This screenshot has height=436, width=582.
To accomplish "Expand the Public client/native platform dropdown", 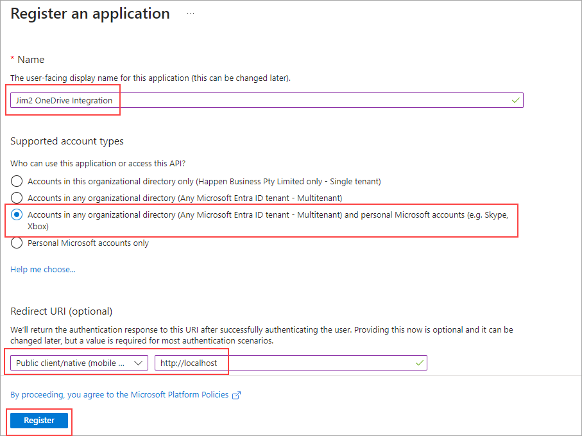I will (x=79, y=363).
